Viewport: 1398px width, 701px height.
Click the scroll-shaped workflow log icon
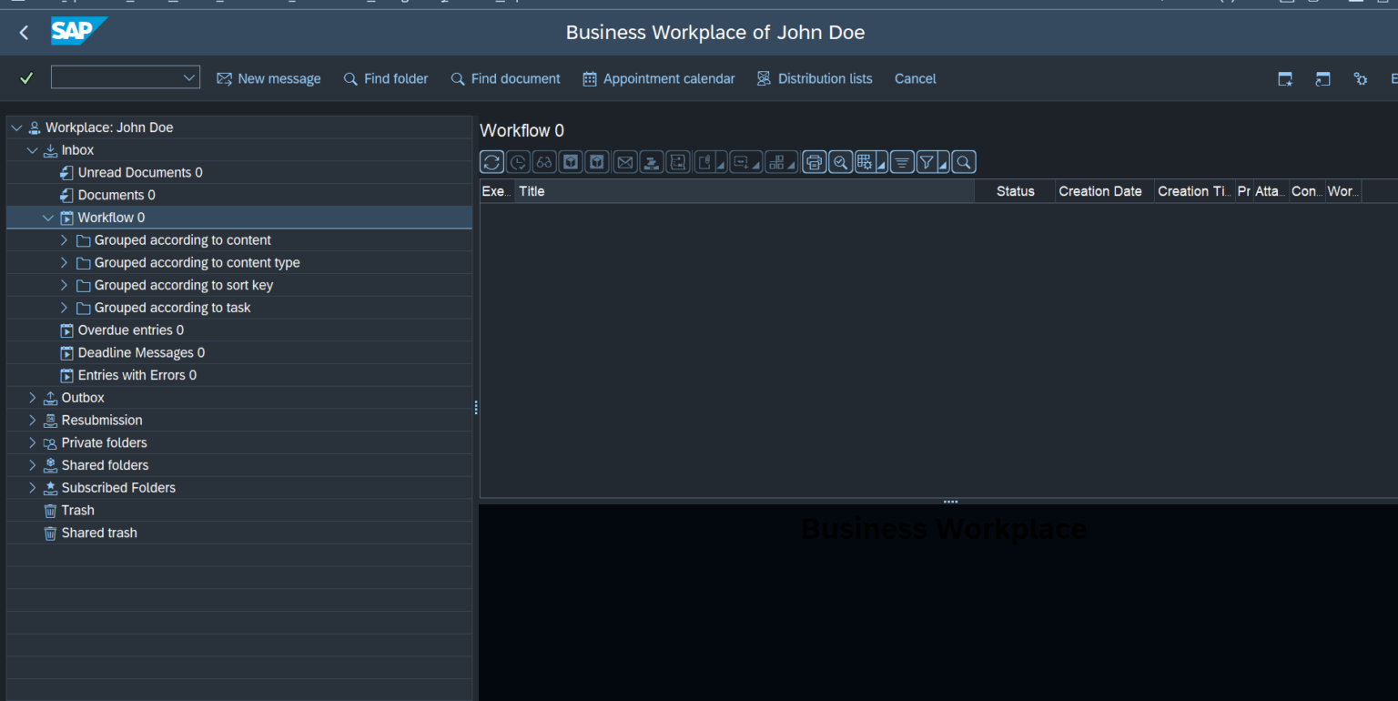point(677,162)
